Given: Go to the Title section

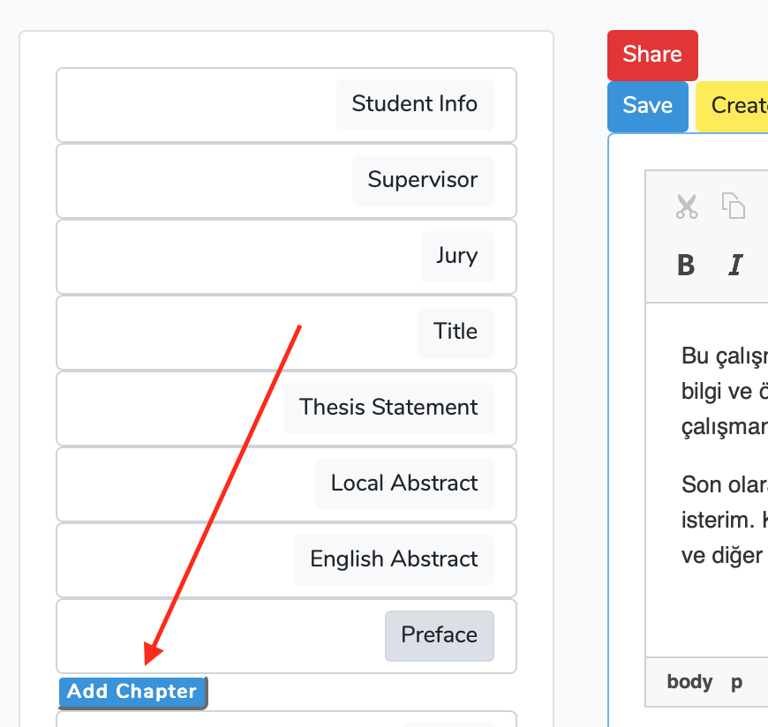Looking at the screenshot, I should (x=455, y=332).
